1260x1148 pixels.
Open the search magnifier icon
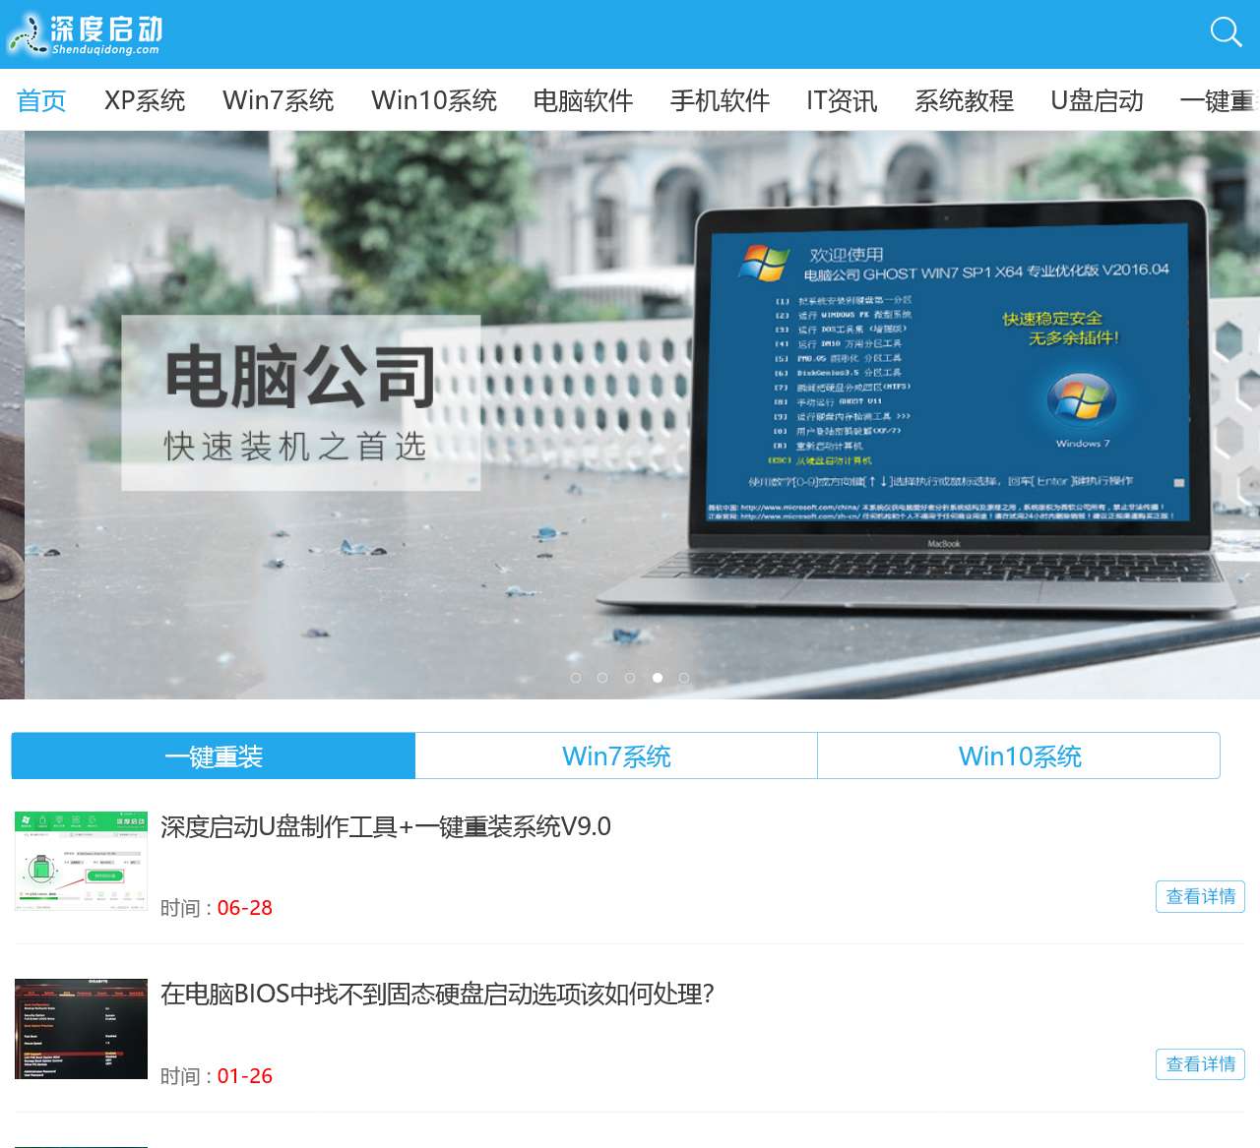[x=1226, y=32]
